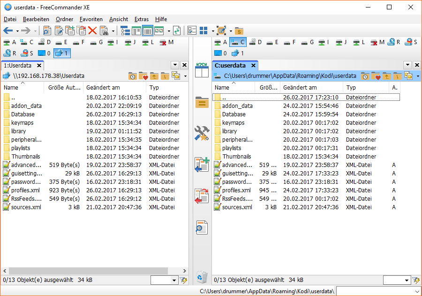Click the select items checklist toolbar icon

[x=192, y=30]
